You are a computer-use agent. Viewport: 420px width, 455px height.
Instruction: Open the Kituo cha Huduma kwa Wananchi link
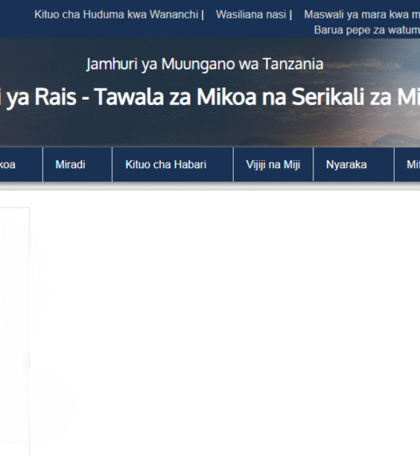[116, 14]
